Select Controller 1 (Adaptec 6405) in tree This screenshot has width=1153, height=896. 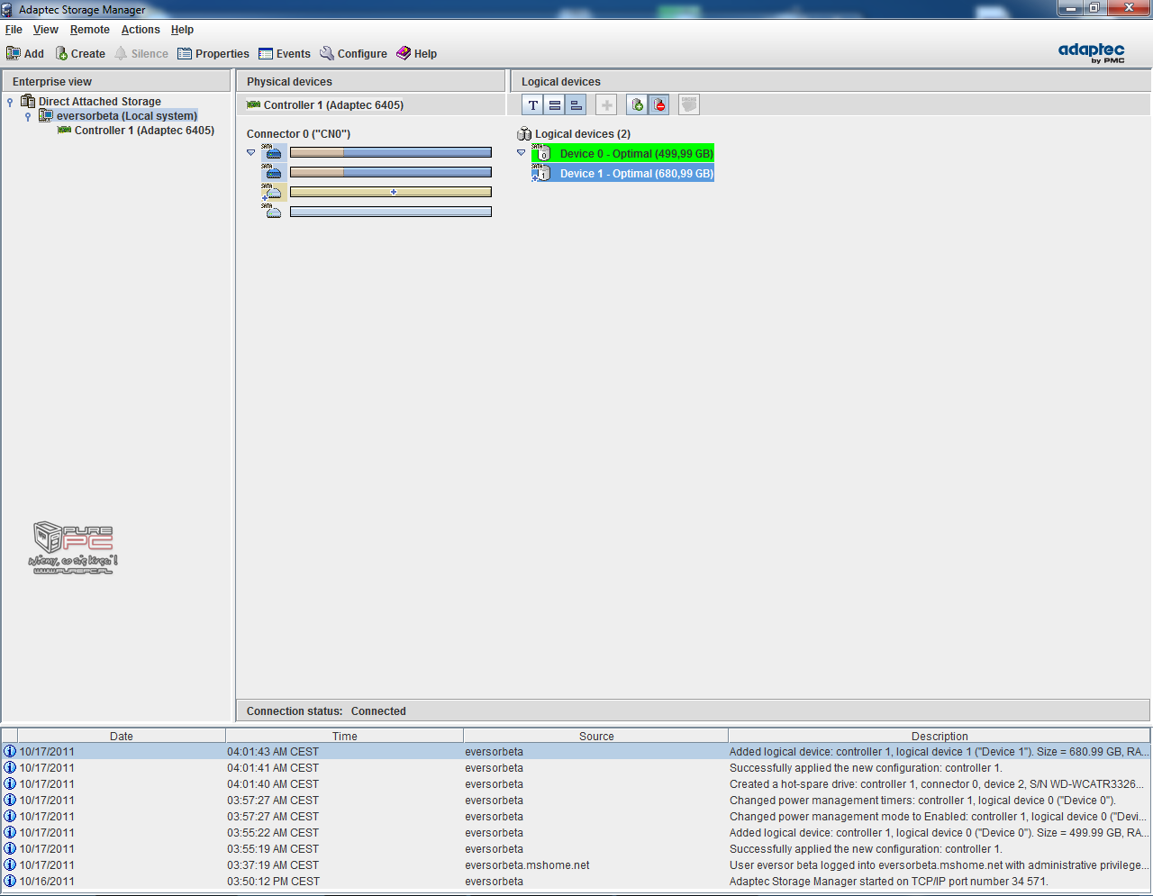pyautogui.click(x=144, y=131)
